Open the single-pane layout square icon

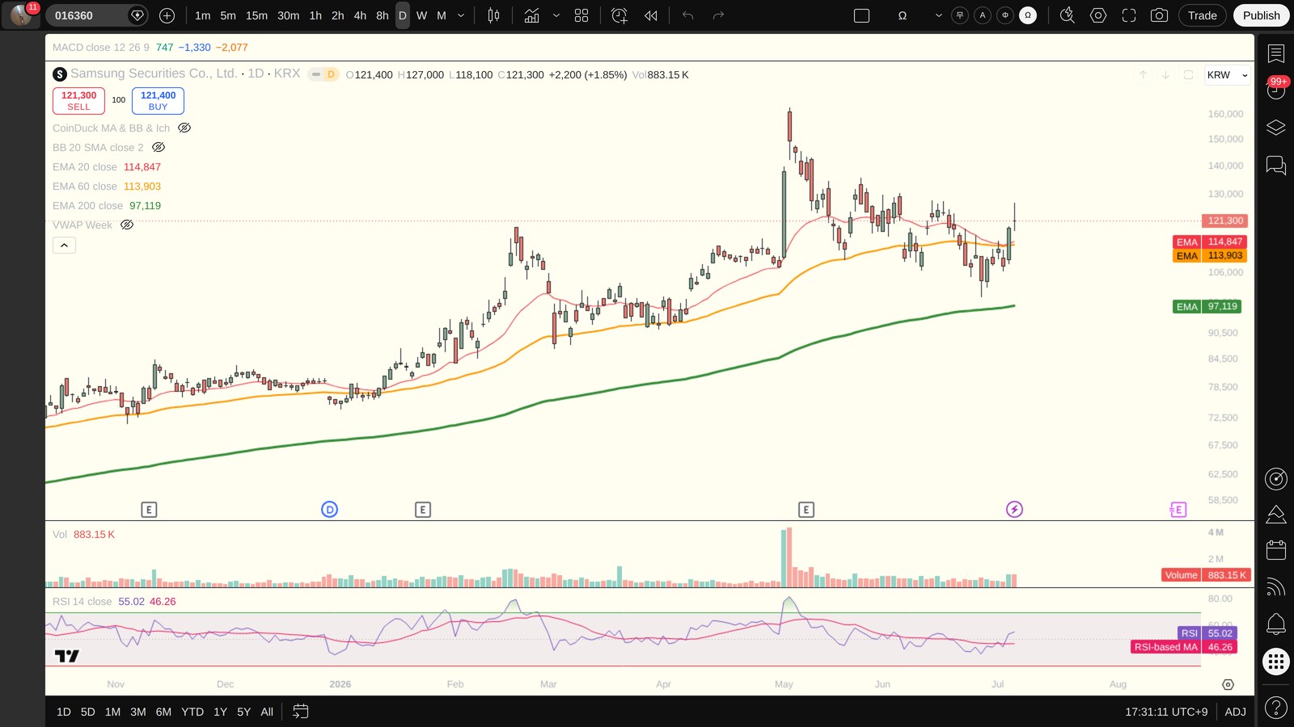[x=861, y=15]
